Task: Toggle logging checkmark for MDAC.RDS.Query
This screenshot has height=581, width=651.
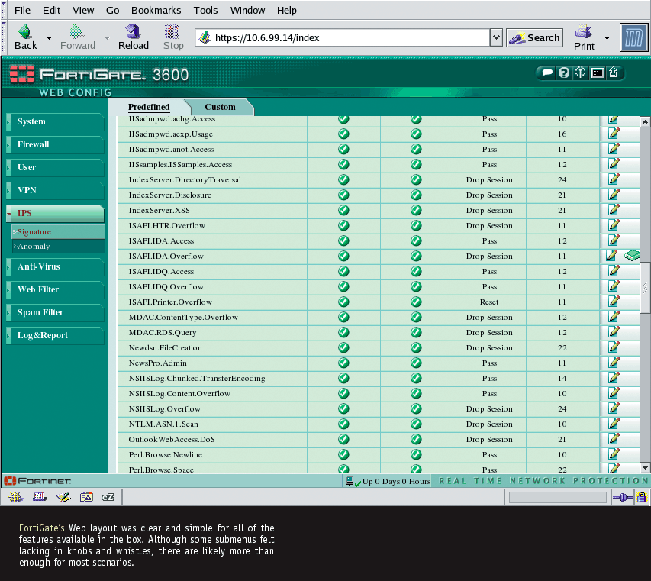Action: click(416, 332)
